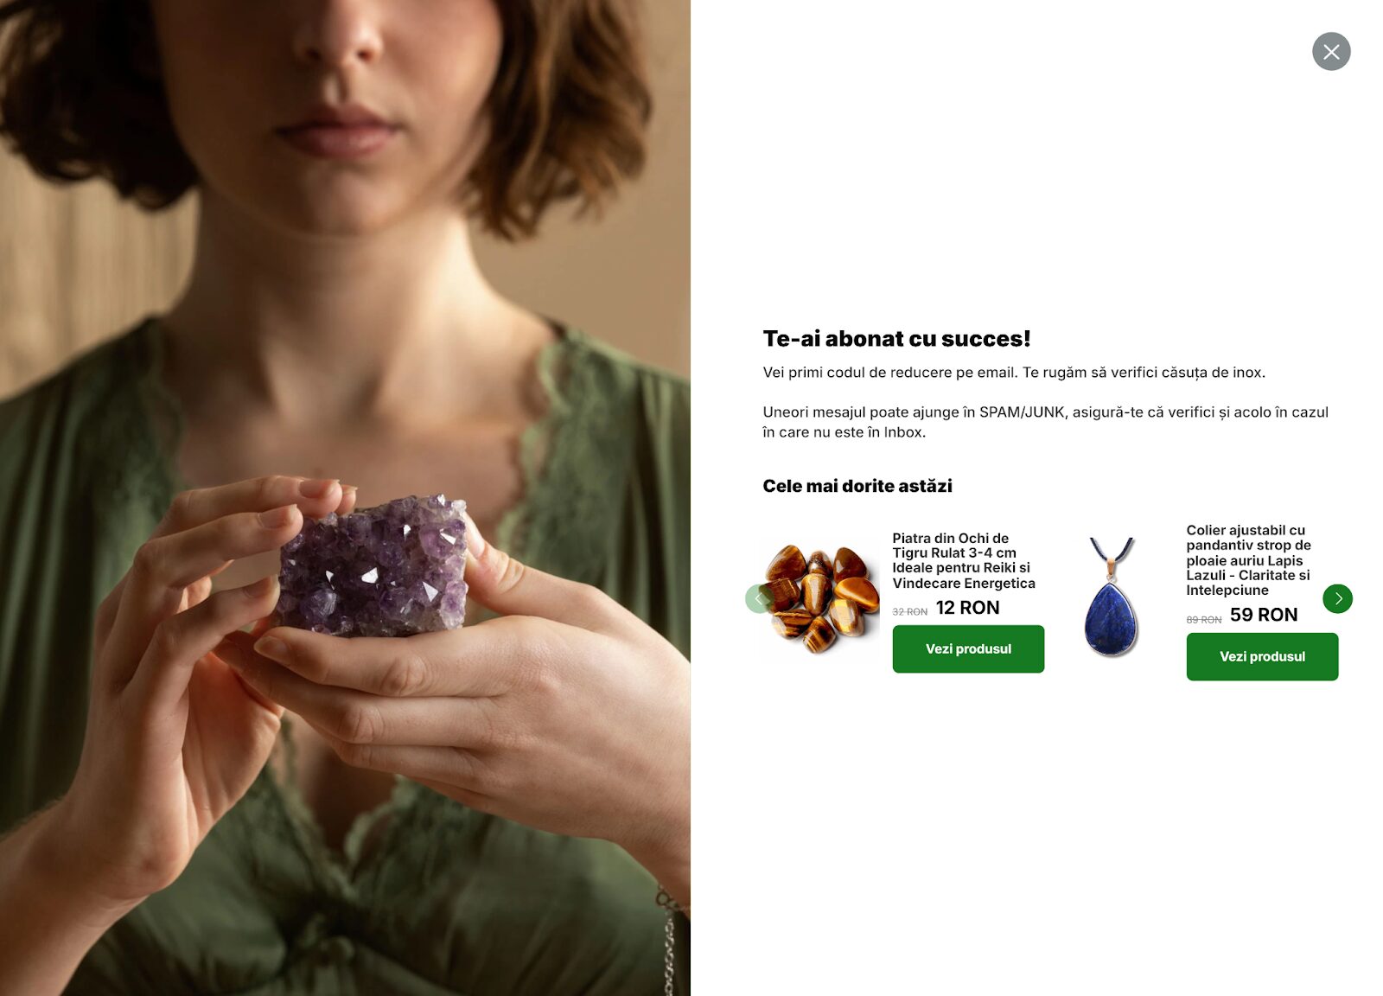
Task: Click the SPAM/JUNK notice paragraph
Action: pyautogui.click(x=1045, y=422)
